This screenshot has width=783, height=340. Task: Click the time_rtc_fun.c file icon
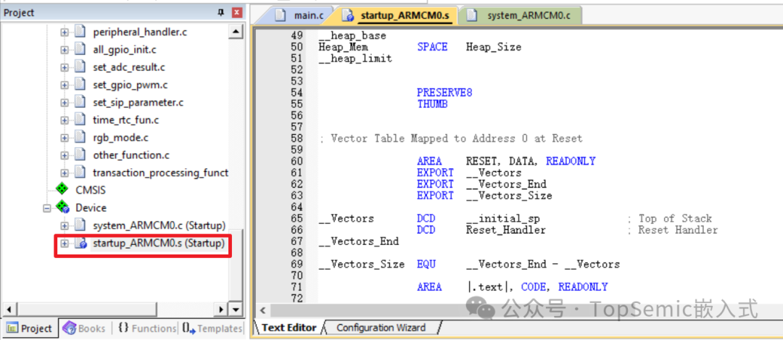(x=80, y=120)
